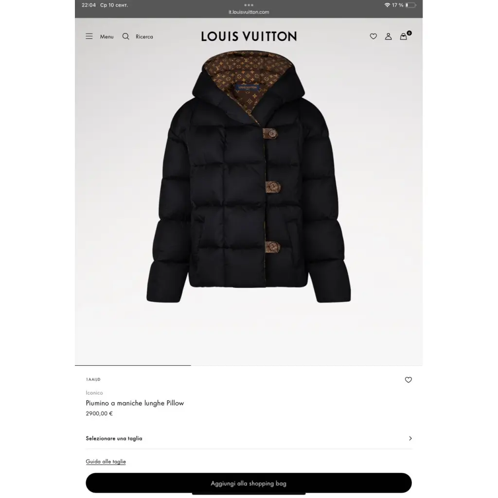The image size is (498, 498).
Task: Open the wishlist heart icon in header
Action: coord(373,36)
